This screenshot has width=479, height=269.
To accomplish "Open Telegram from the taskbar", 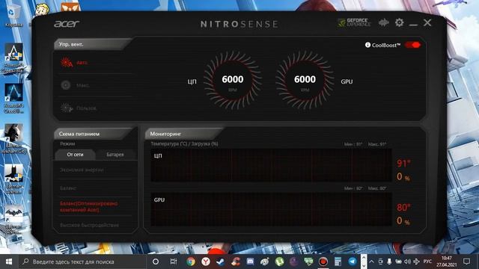I will [x=353, y=262].
